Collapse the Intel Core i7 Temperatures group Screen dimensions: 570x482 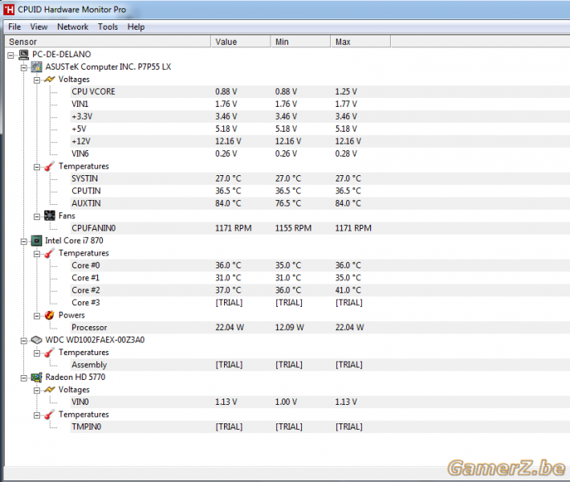(x=37, y=254)
